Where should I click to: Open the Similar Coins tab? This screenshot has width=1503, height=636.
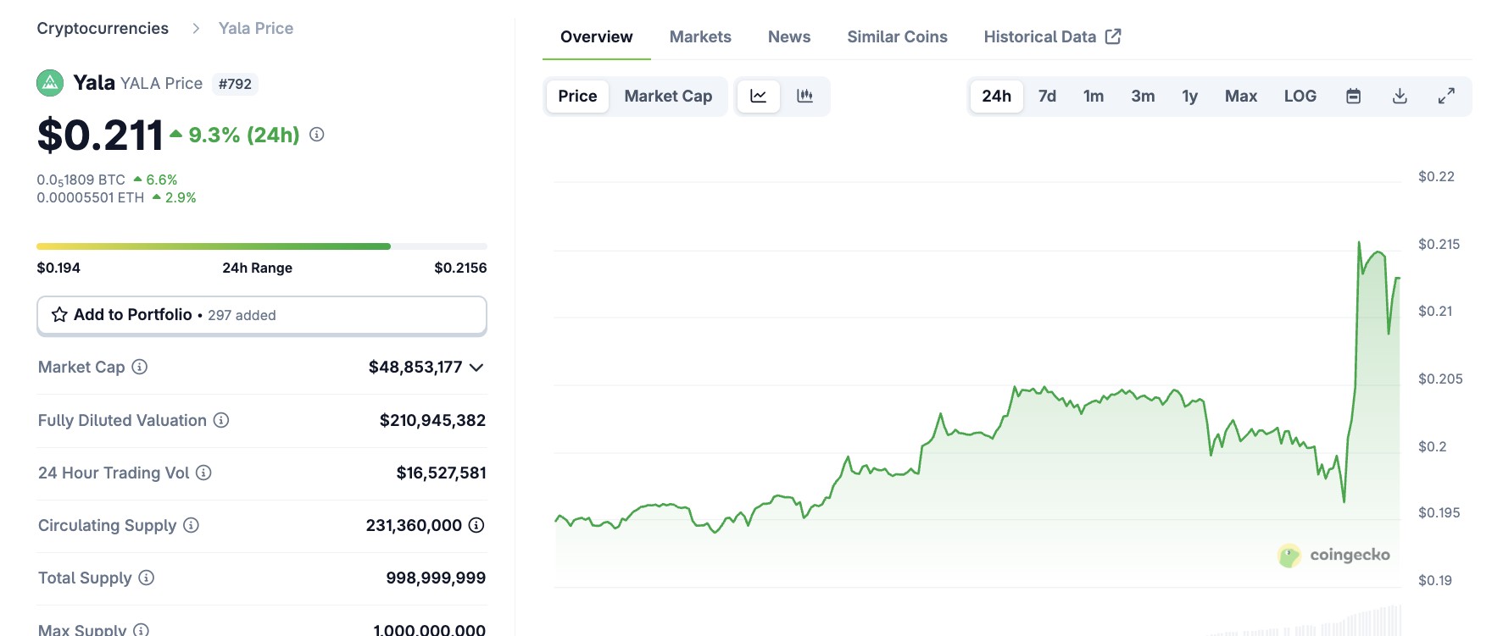click(898, 37)
